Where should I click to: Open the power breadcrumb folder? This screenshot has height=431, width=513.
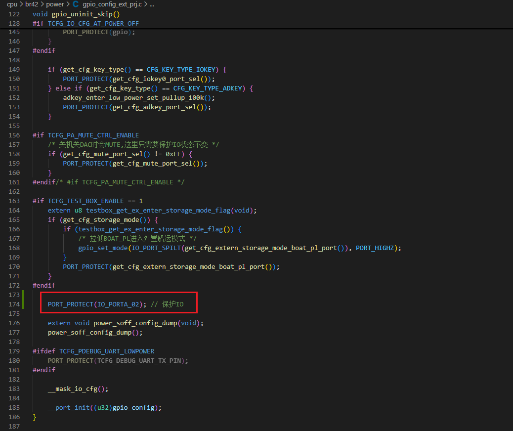pyautogui.click(x=55, y=4)
